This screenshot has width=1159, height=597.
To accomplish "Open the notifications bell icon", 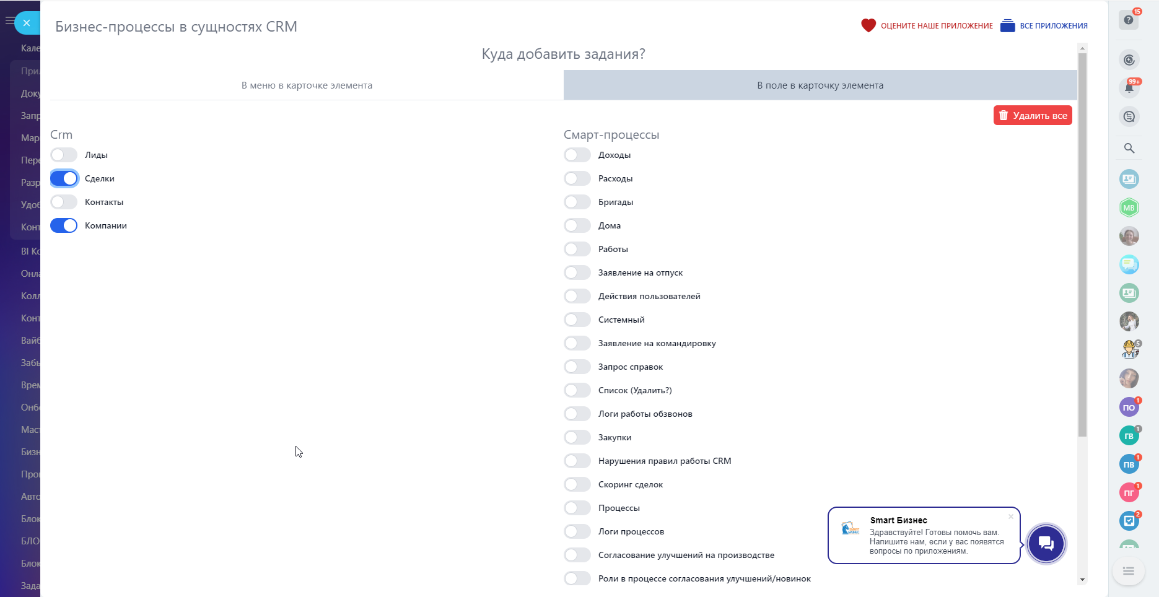I will pyautogui.click(x=1129, y=87).
